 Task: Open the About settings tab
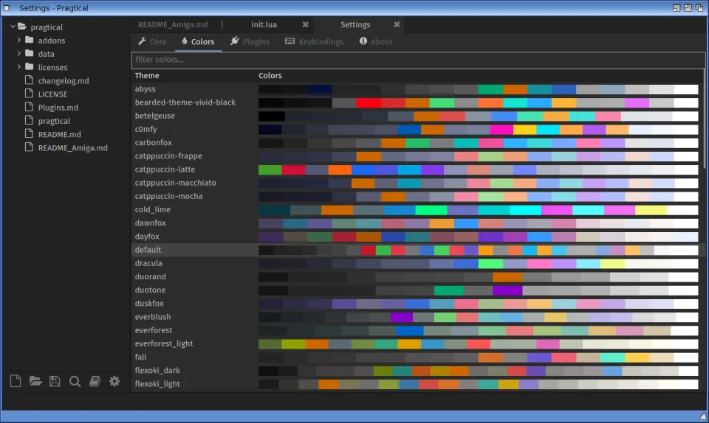pyautogui.click(x=376, y=41)
